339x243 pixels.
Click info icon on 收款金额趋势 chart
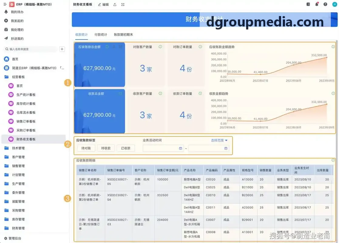point(333,94)
